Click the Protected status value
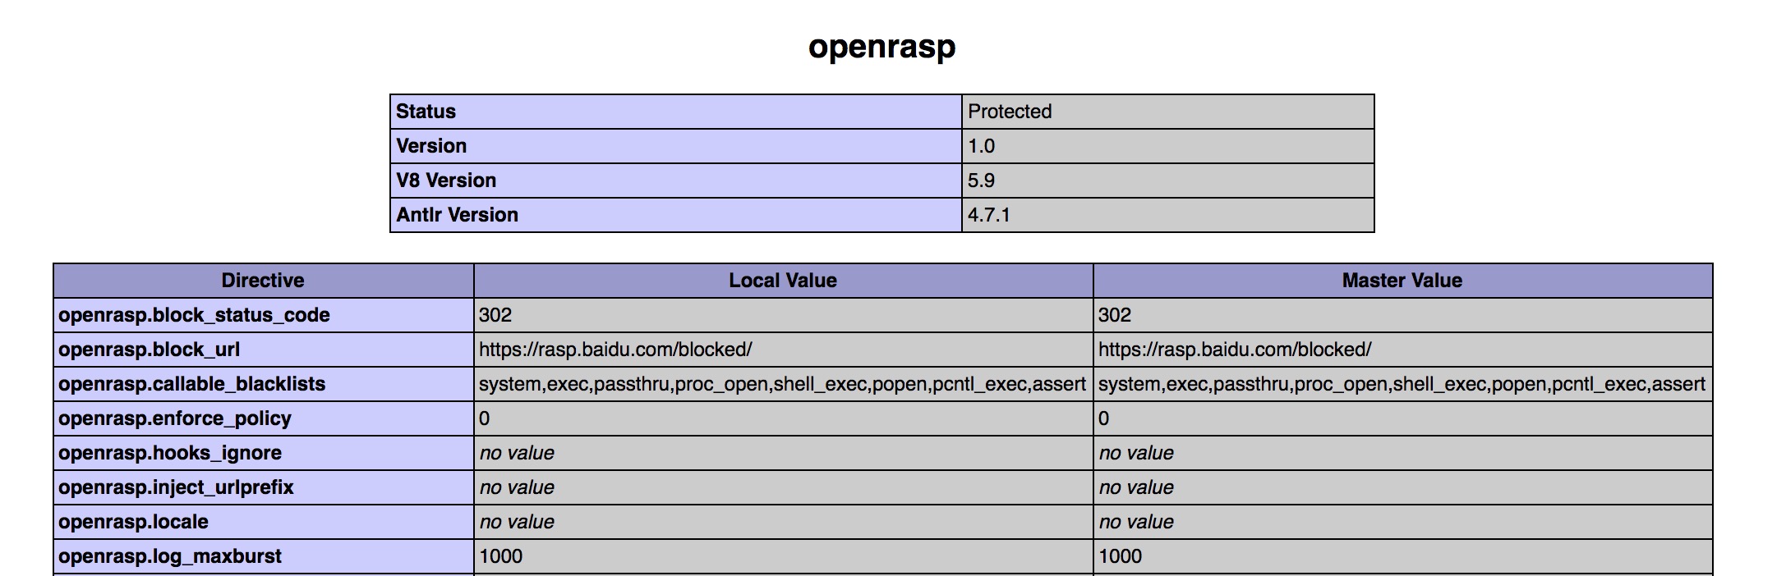1786x576 pixels. click(x=1010, y=112)
